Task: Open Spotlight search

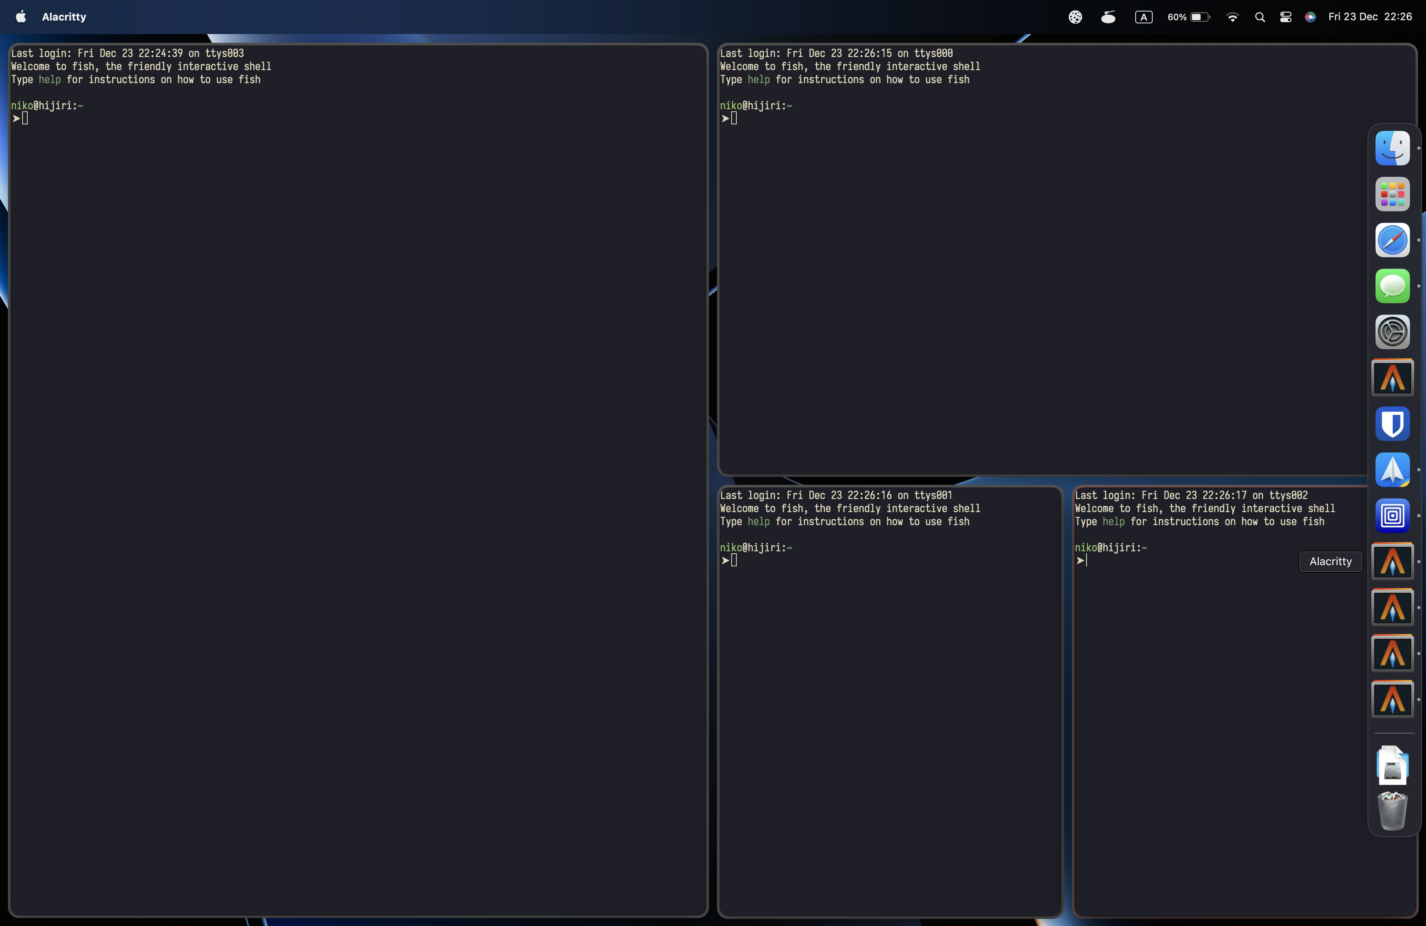Action: (1260, 16)
